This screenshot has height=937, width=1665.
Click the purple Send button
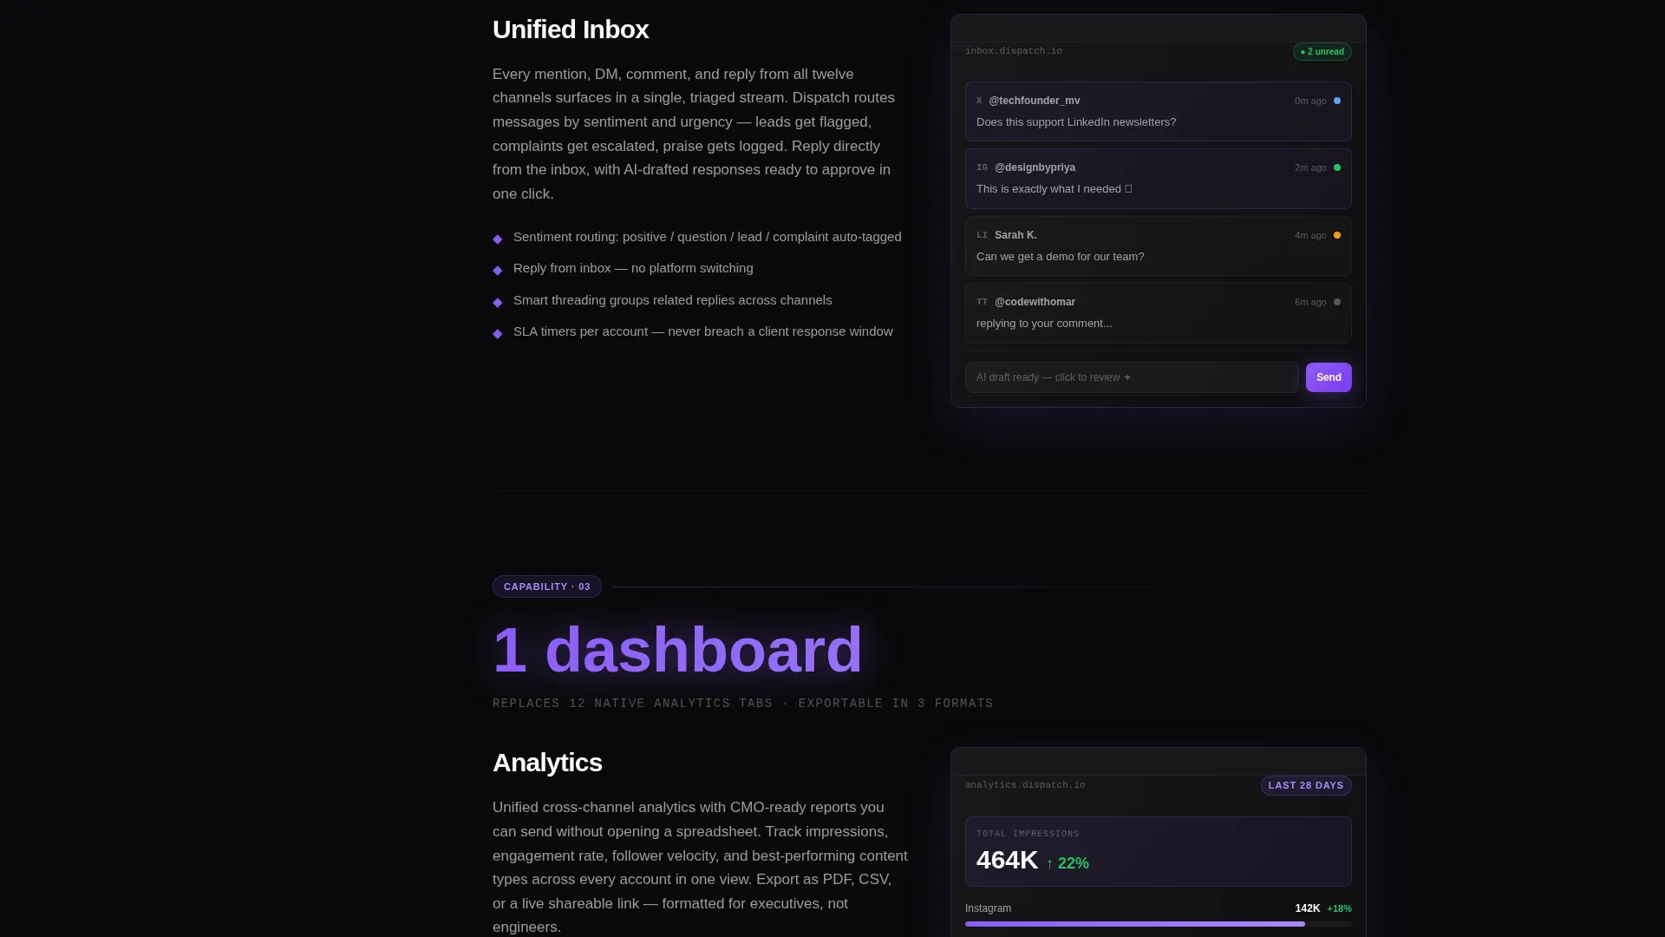tap(1329, 377)
